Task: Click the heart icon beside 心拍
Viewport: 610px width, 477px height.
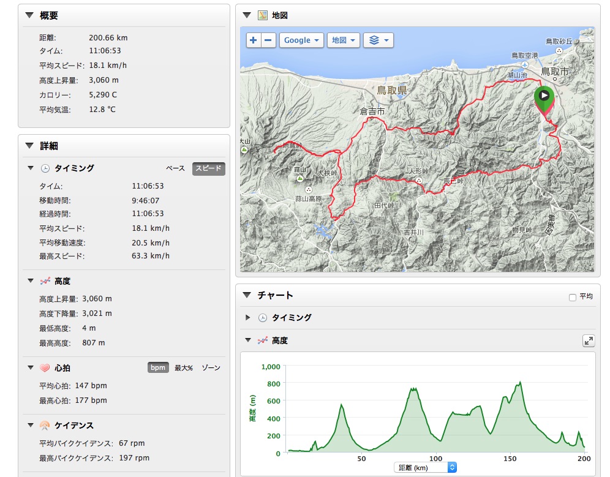Action: click(x=45, y=368)
